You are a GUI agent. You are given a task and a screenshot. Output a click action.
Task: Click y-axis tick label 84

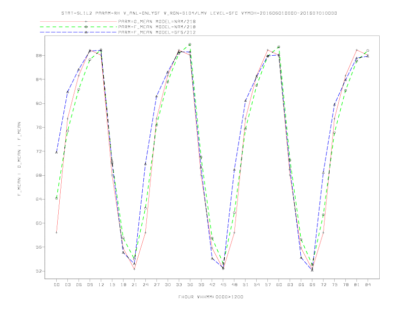(38, 80)
